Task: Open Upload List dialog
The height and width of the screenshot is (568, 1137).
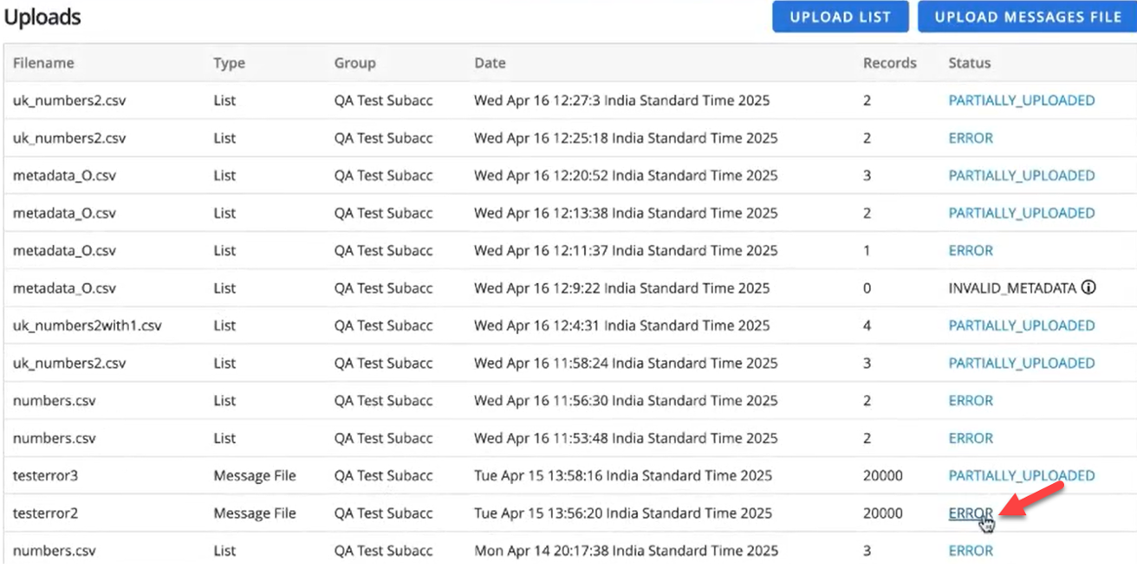Action: [x=839, y=16]
